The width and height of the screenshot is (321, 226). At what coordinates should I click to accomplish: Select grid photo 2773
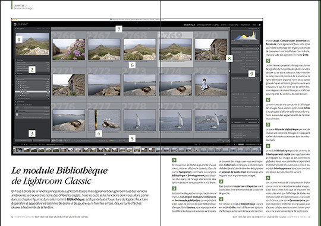tap(140, 85)
